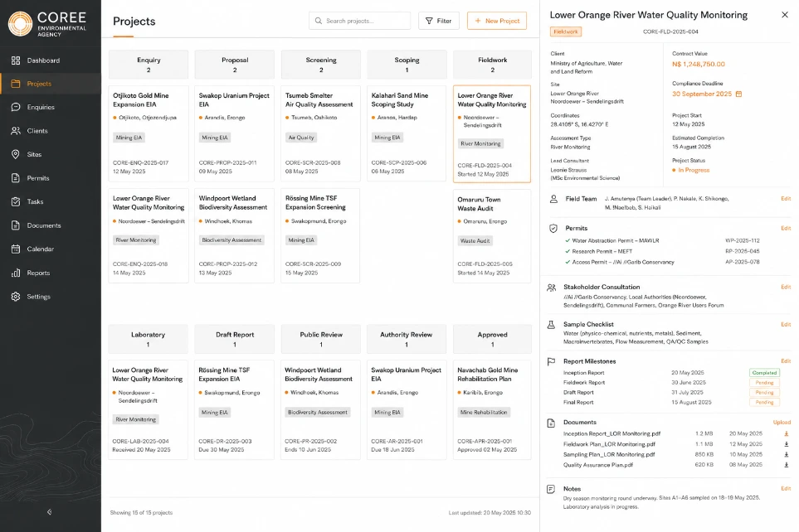The height and width of the screenshot is (532, 799).
Task: Download Sampling Plan_LOR Monitoring.pdf
Action: point(787,455)
